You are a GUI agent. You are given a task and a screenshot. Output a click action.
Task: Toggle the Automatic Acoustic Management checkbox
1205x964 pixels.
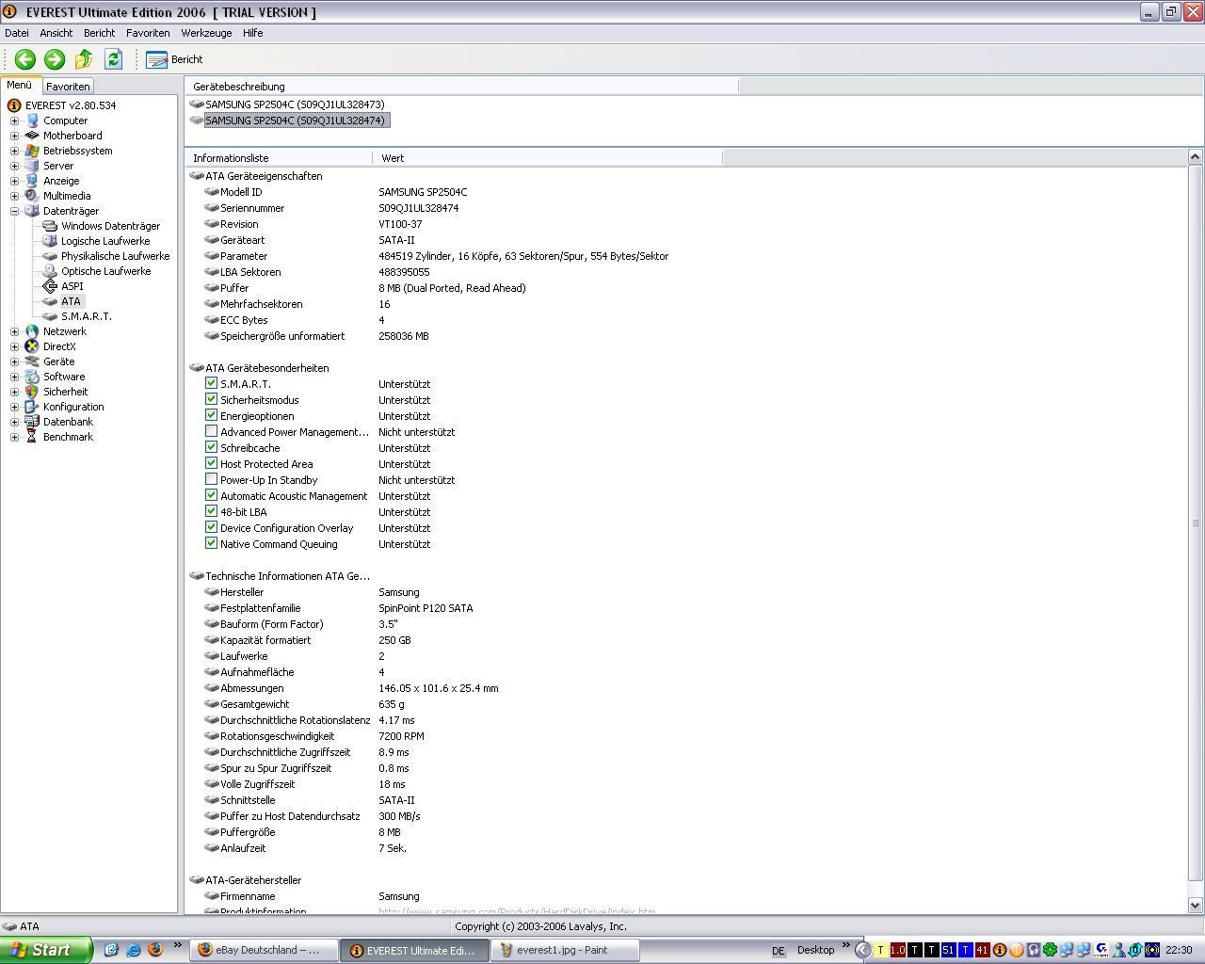[212, 495]
